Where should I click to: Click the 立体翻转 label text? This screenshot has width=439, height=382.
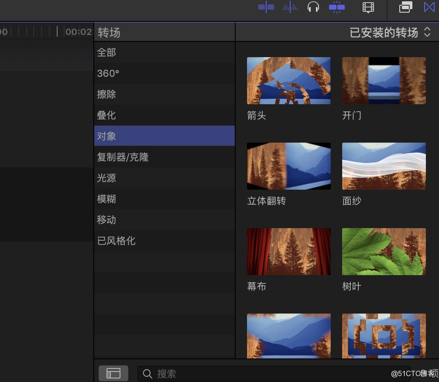266,201
